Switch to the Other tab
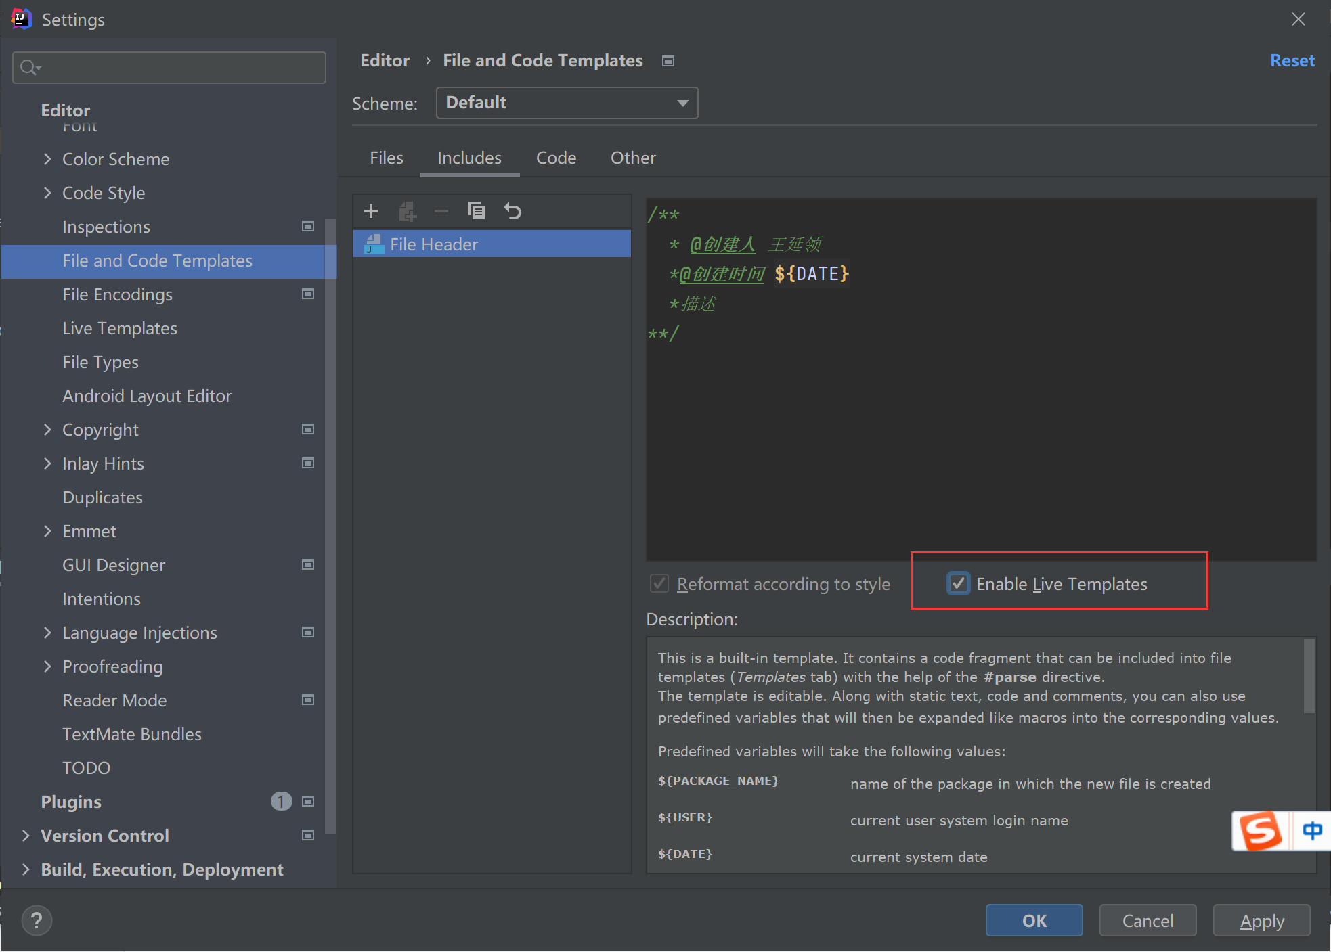The height and width of the screenshot is (952, 1331). (633, 158)
